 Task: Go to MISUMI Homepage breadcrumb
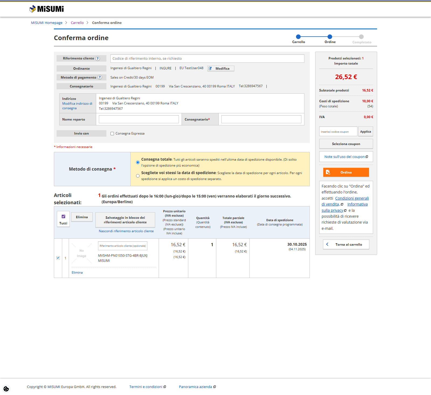click(x=47, y=23)
